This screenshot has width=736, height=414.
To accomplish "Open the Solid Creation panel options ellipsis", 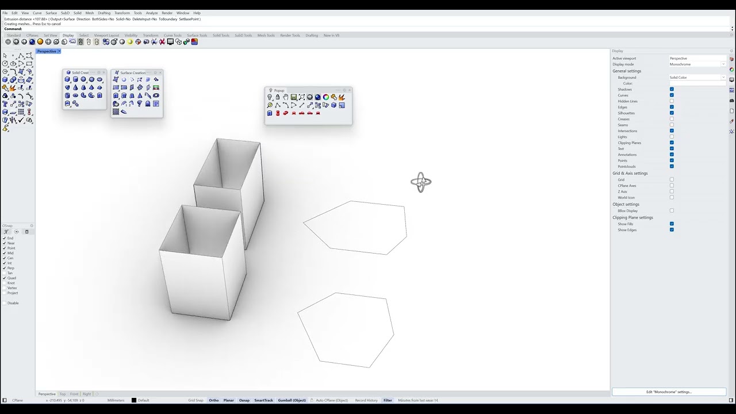I will 92,72.
